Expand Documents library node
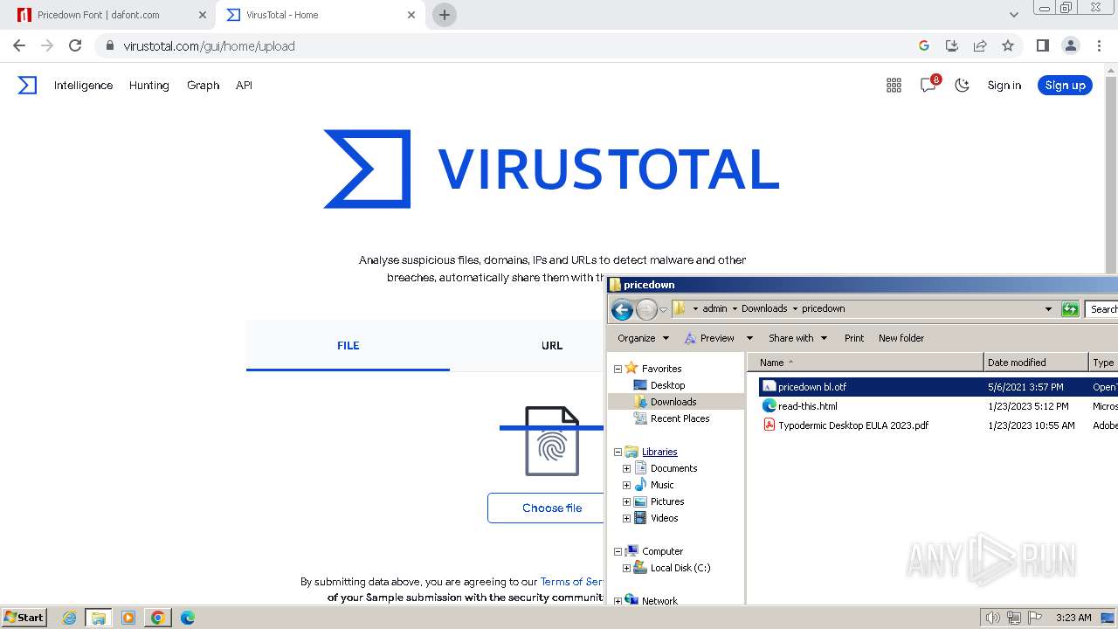1118x629 pixels. coord(626,468)
